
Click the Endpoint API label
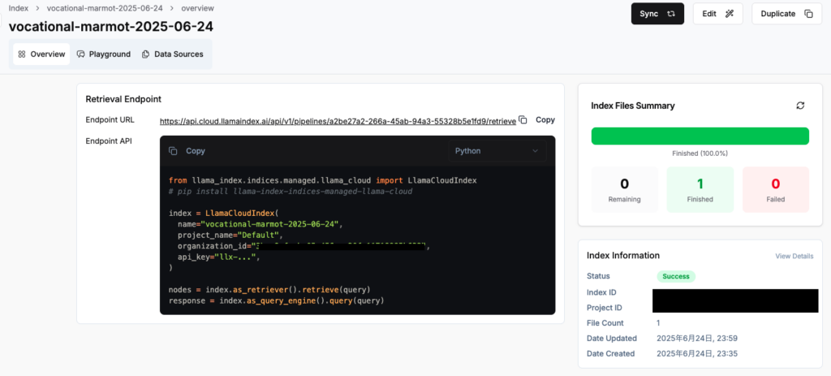click(110, 141)
